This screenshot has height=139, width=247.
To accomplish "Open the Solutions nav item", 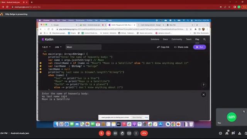I will 155,39.
